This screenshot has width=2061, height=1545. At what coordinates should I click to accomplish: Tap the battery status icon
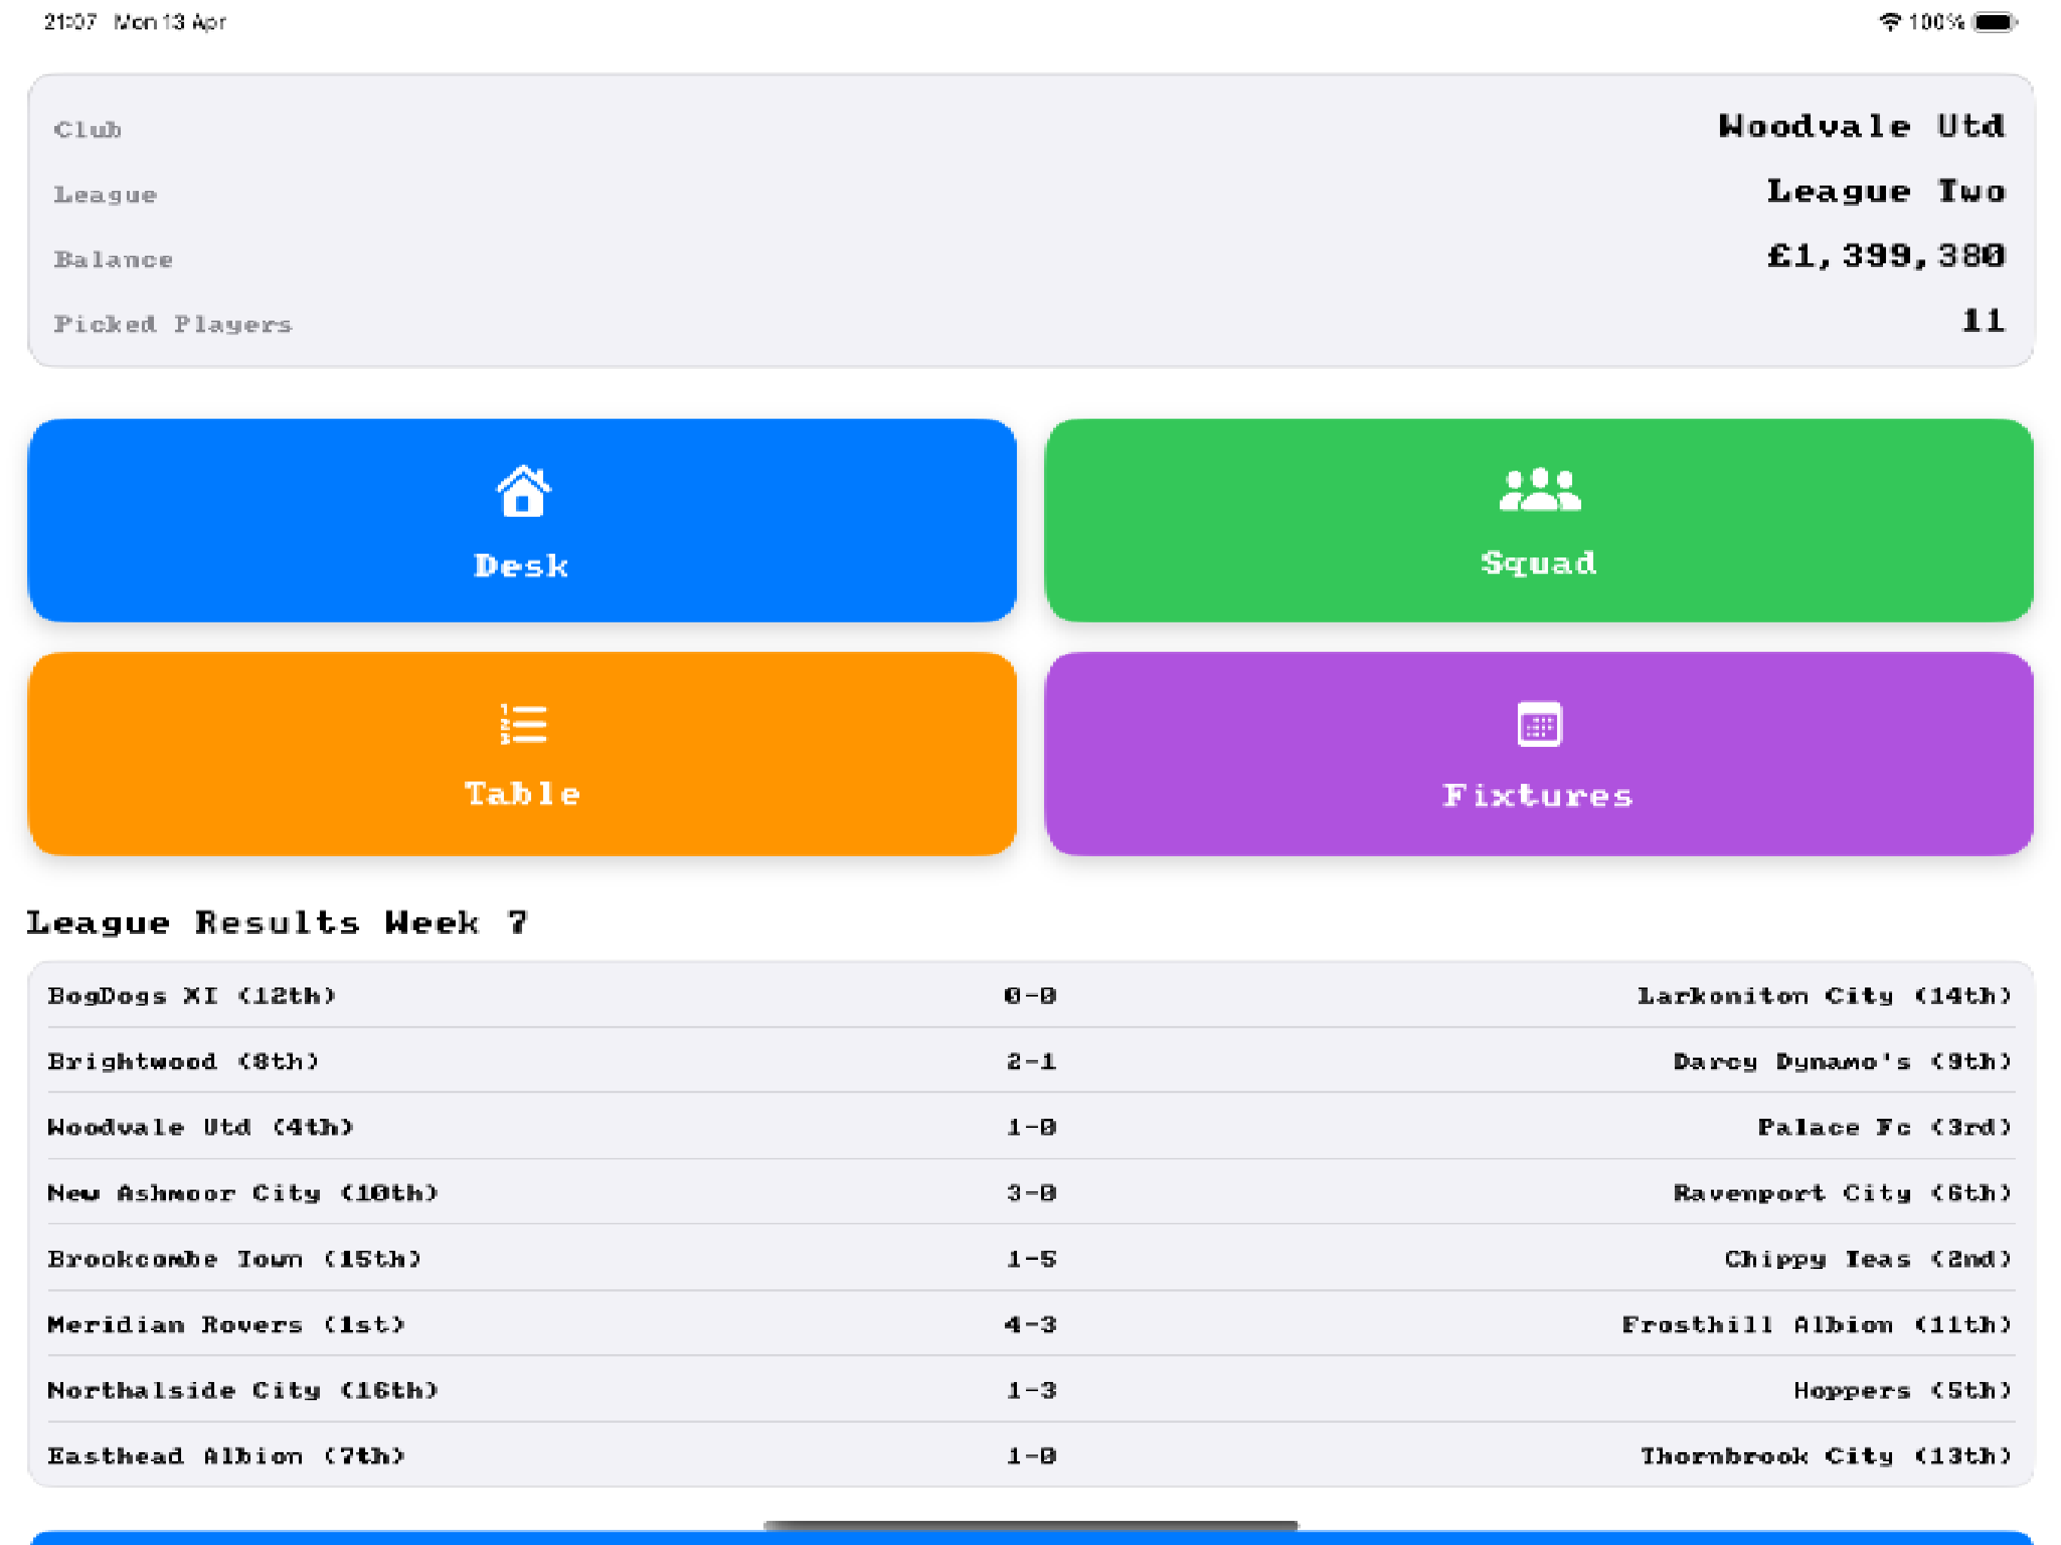(x=1995, y=21)
